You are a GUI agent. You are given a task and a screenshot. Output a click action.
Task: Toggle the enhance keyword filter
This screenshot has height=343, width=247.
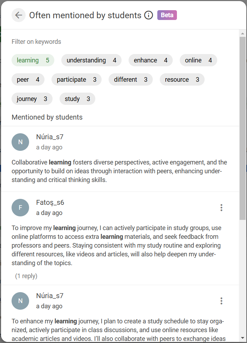pyautogui.click(x=151, y=60)
